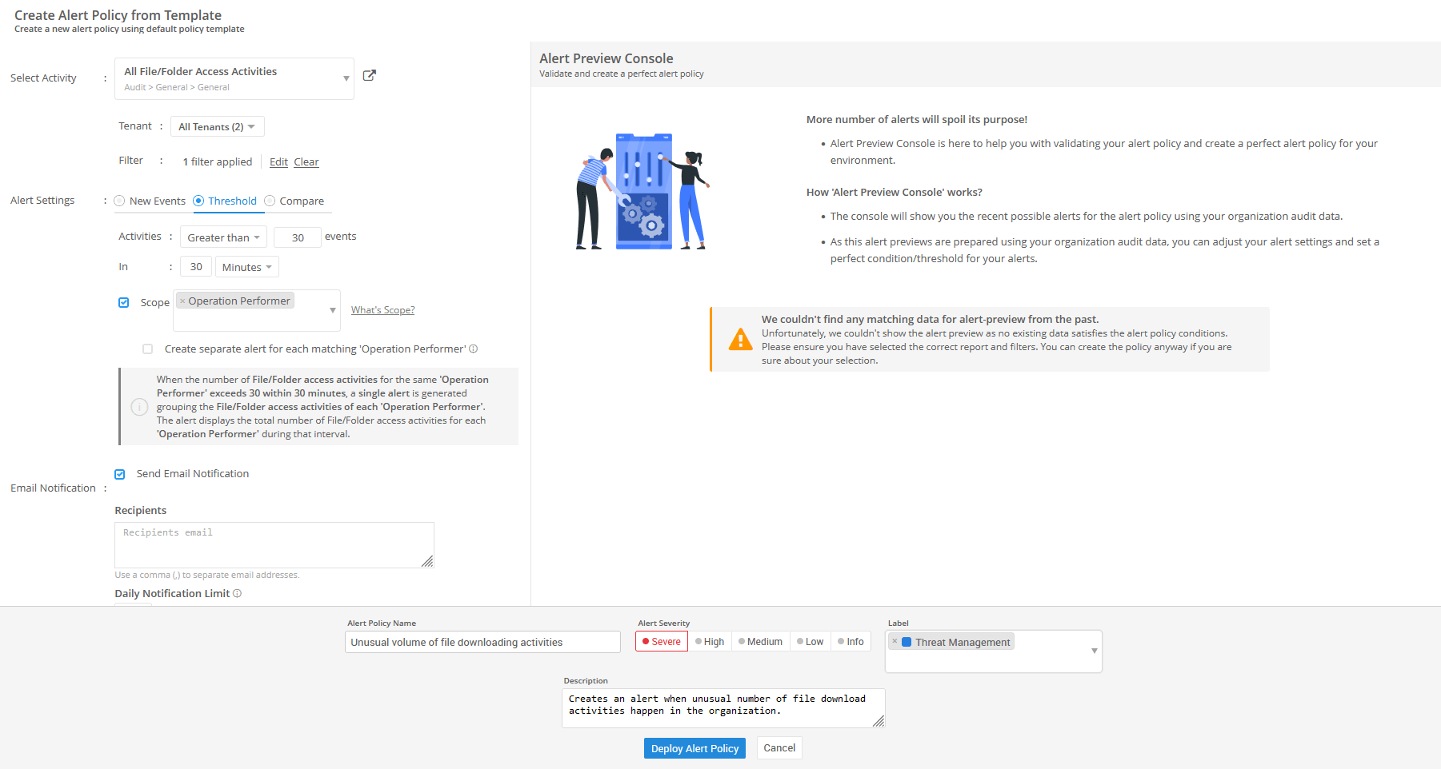Viewport: 1441px width, 769px height.
Task: Disable Send Email Notification
Action: [x=119, y=473]
